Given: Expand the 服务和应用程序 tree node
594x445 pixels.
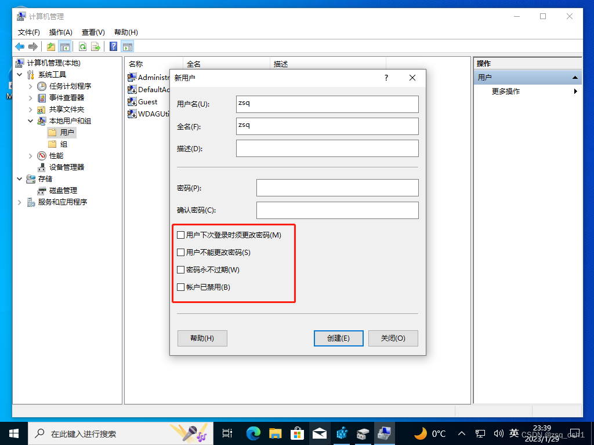Looking at the screenshot, I should 20,202.
